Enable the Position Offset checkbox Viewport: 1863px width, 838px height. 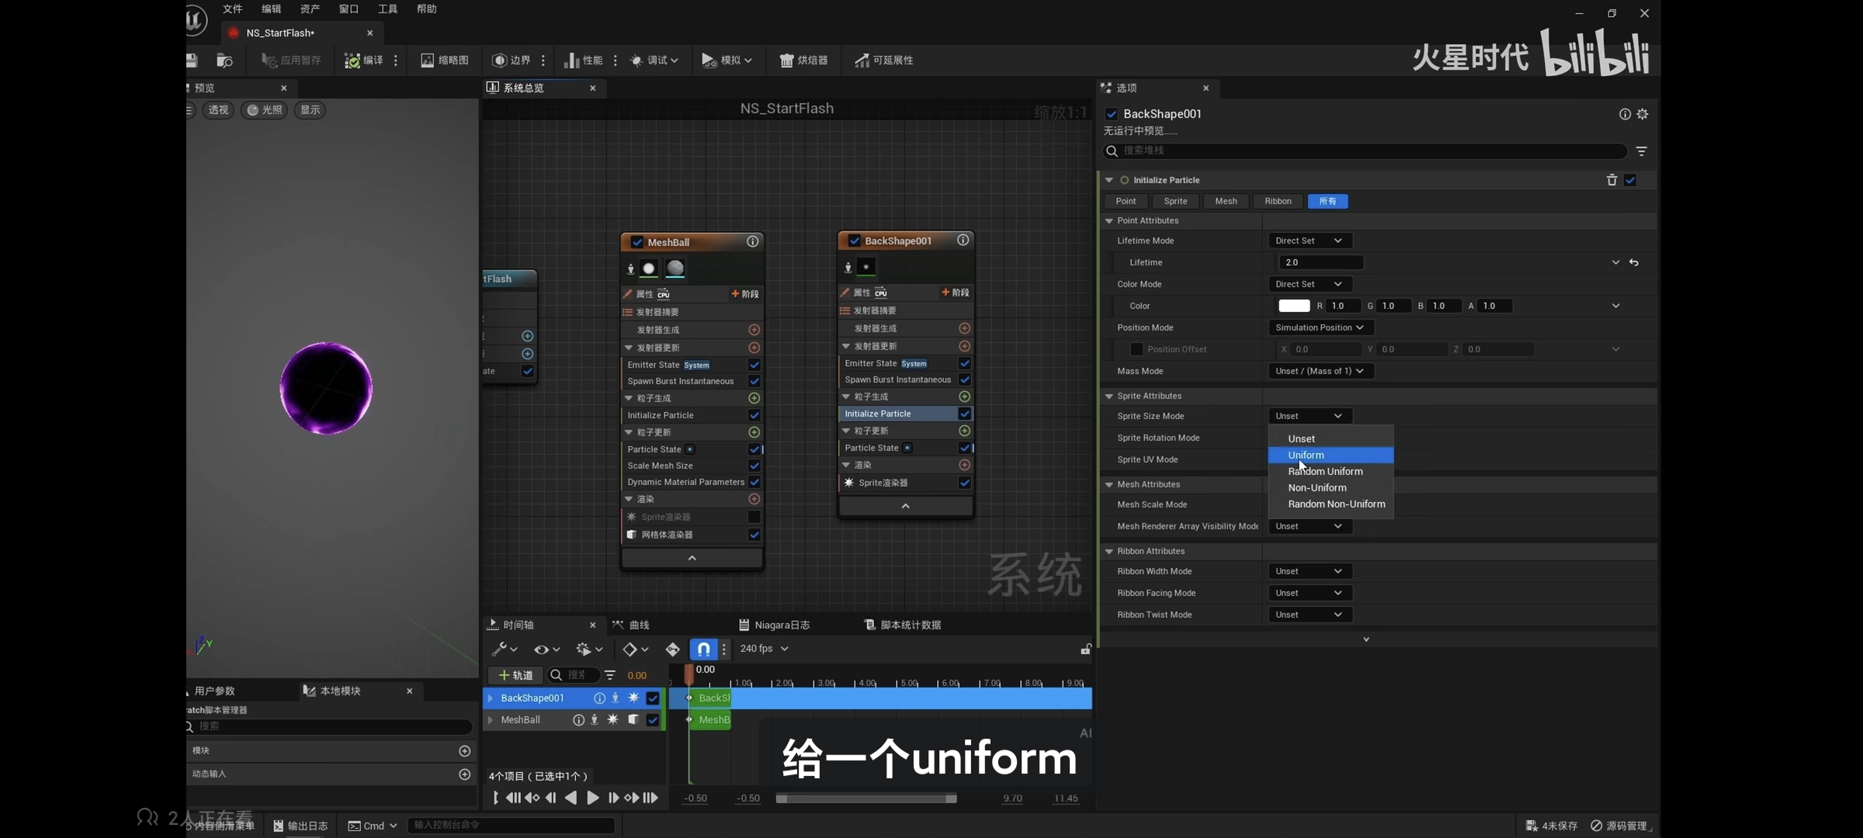(1136, 349)
